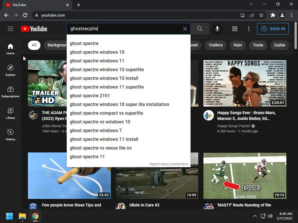Open Subscriptions in the sidebar
Screen dimensions: 298x223
10,92
